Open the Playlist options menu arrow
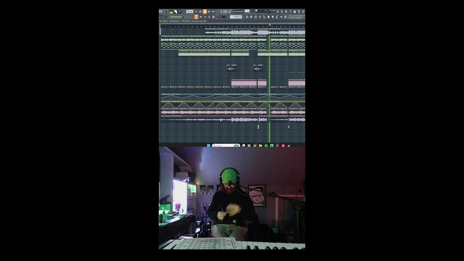464x261 pixels. pyautogui.click(x=160, y=21)
